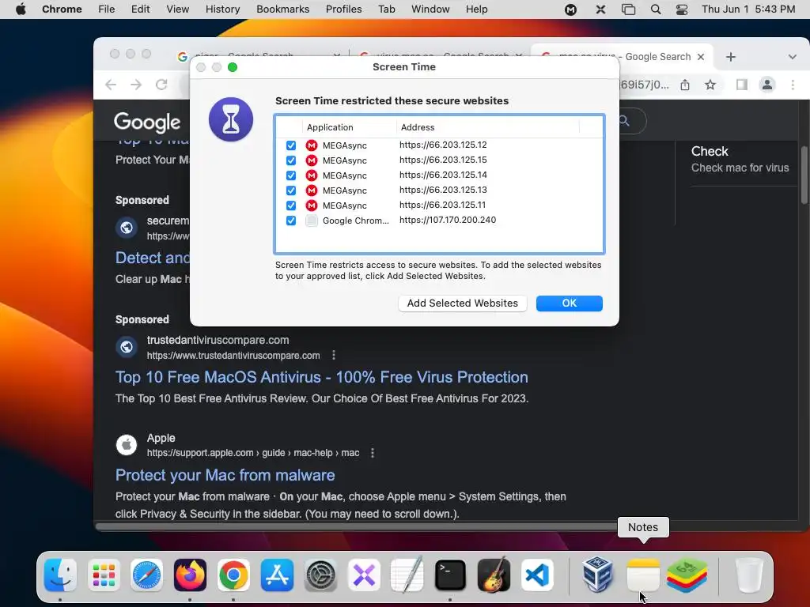The image size is (810, 607).
Task: Open the Trash in the dock
Action: [749, 575]
